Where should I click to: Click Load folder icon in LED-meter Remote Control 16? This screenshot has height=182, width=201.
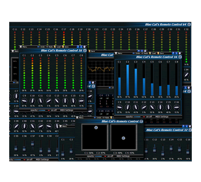[x=55, y=47]
